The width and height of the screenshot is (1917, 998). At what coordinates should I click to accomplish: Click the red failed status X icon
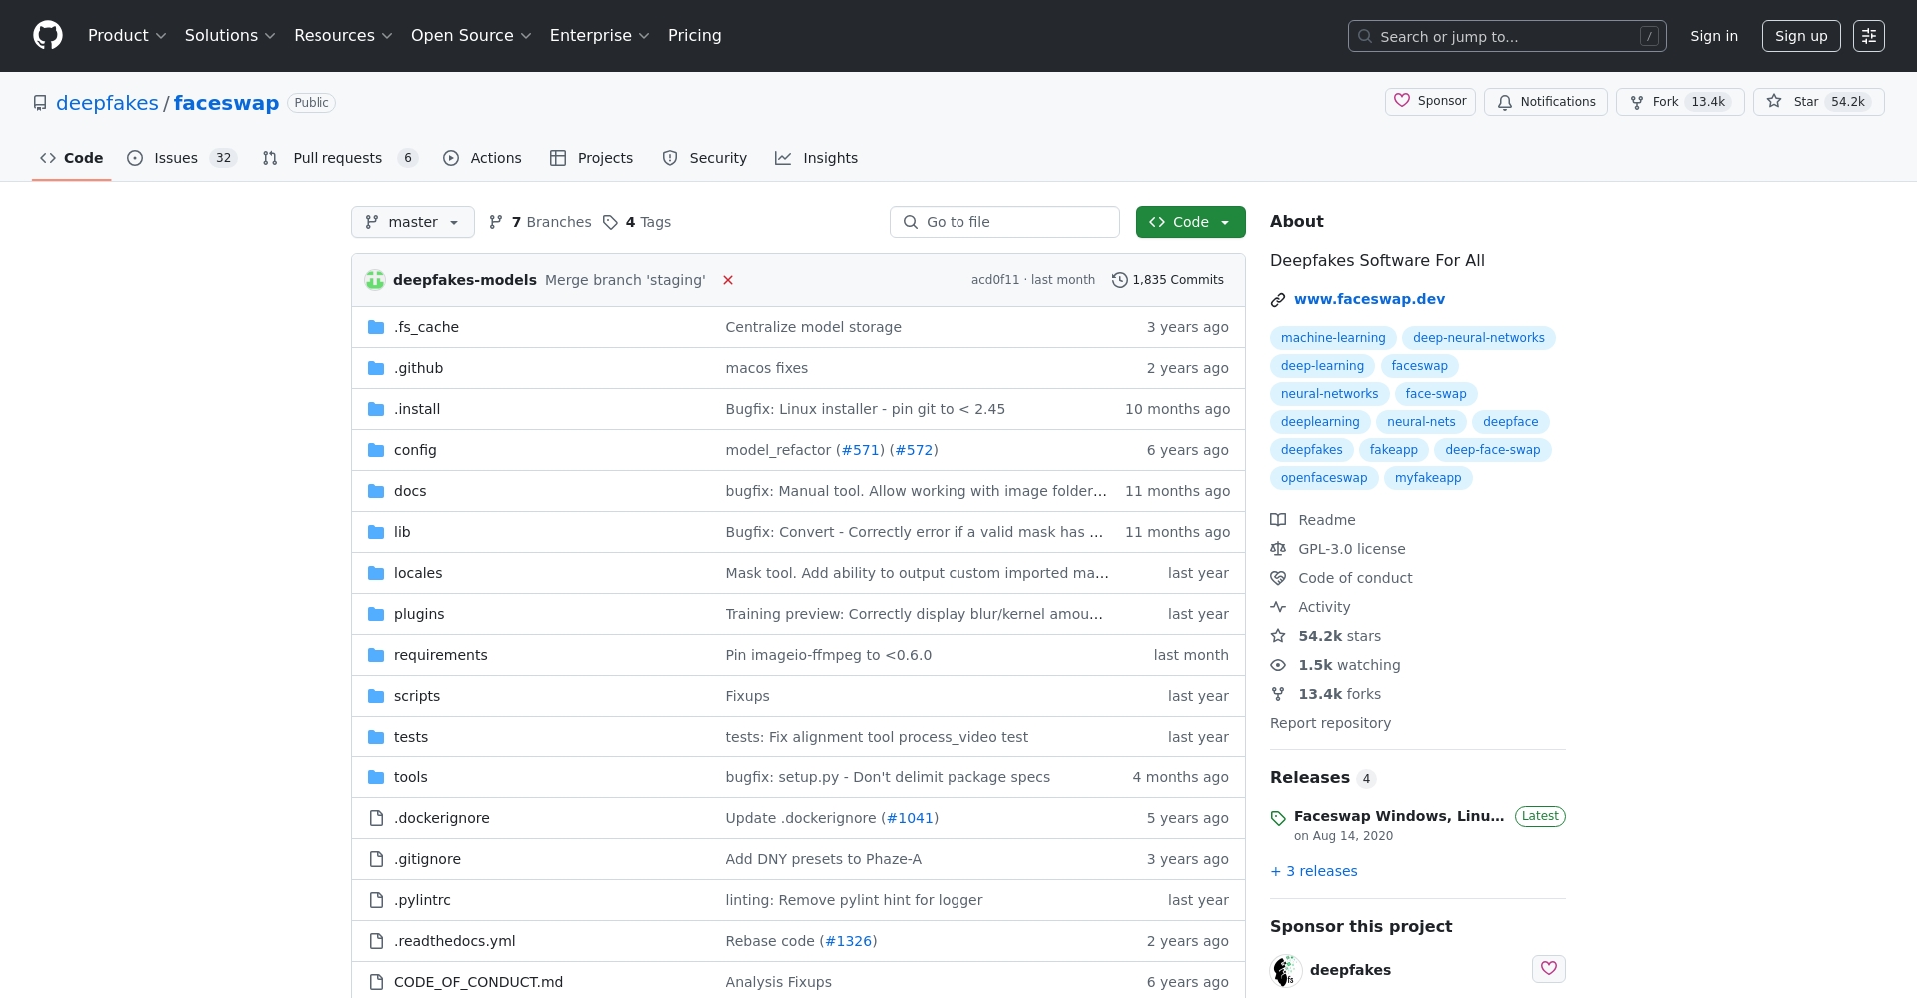click(x=728, y=280)
